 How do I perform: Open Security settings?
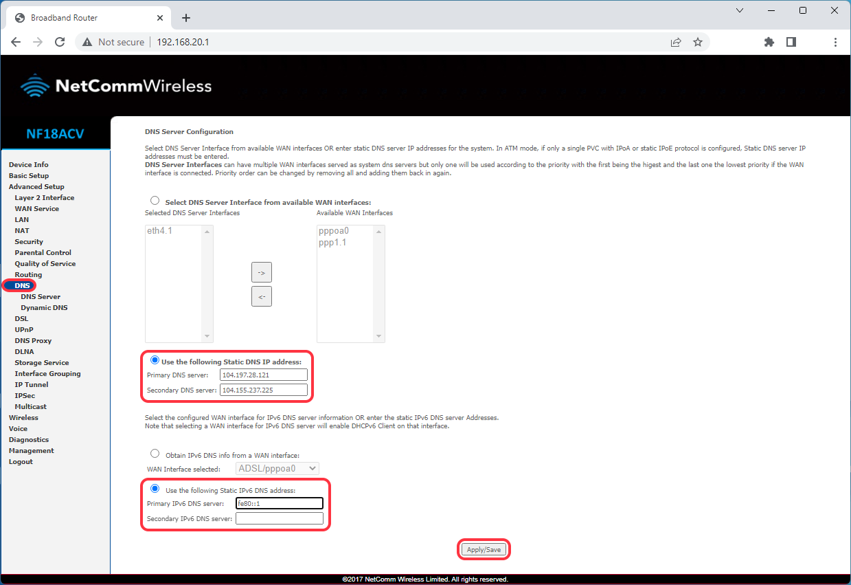[29, 241]
